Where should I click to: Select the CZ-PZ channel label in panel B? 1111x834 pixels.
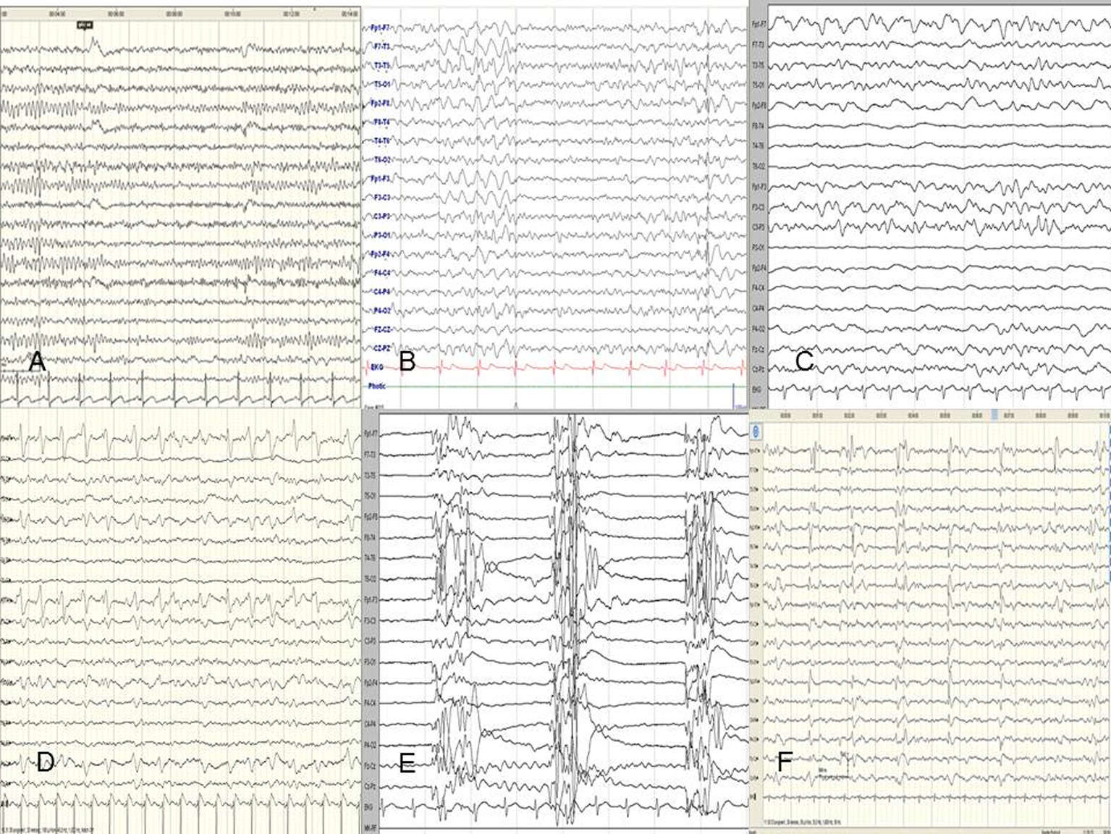tap(381, 348)
